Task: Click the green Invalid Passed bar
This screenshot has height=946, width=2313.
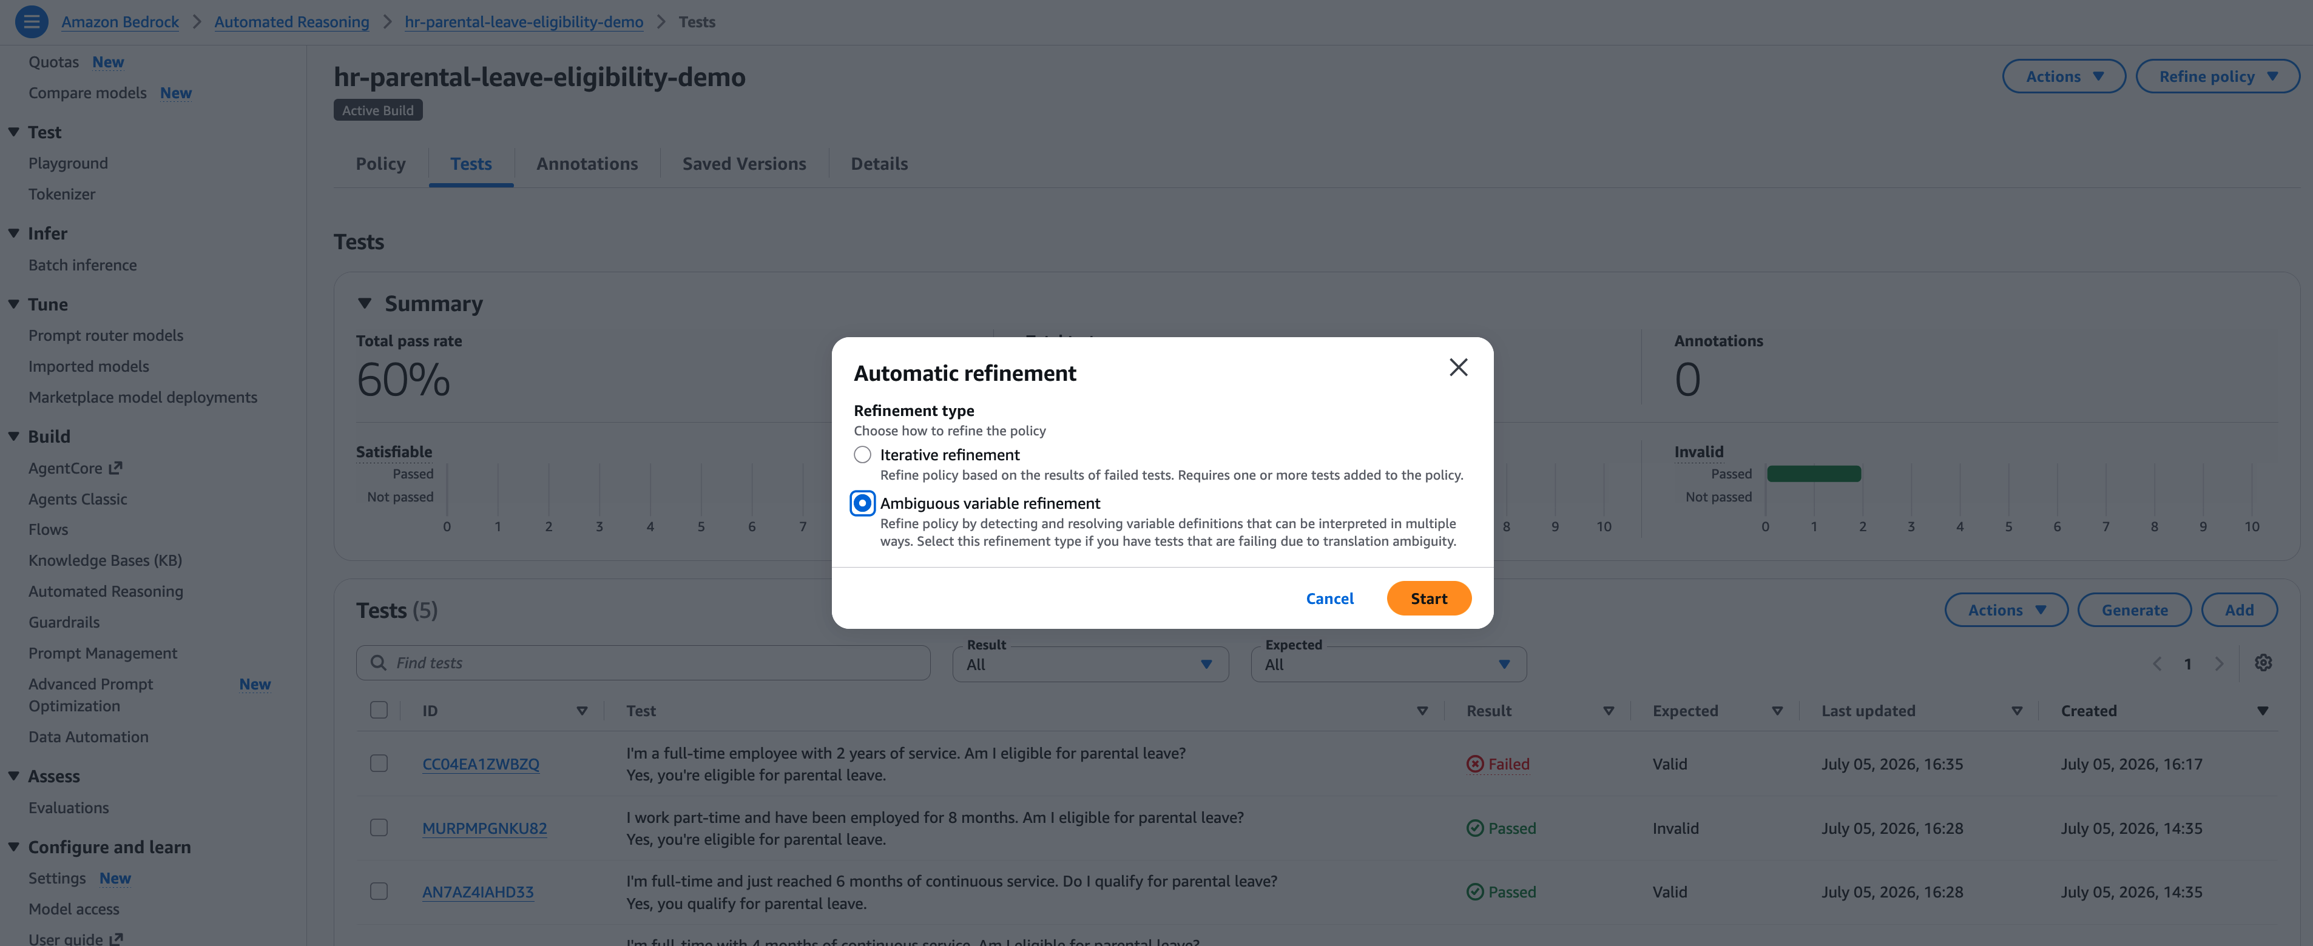Action: 1813,473
